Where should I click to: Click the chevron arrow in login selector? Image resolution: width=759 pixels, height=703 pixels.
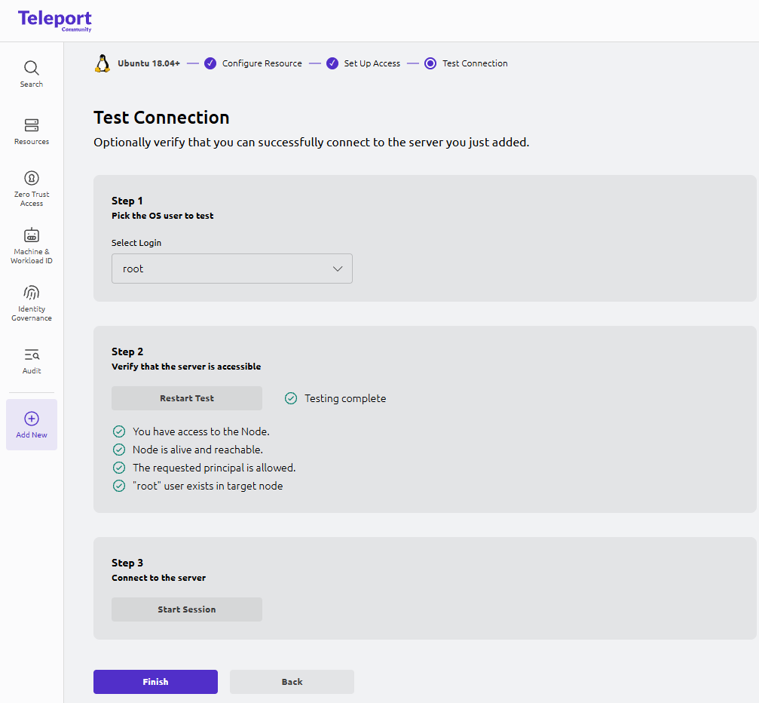pyautogui.click(x=338, y=269)
